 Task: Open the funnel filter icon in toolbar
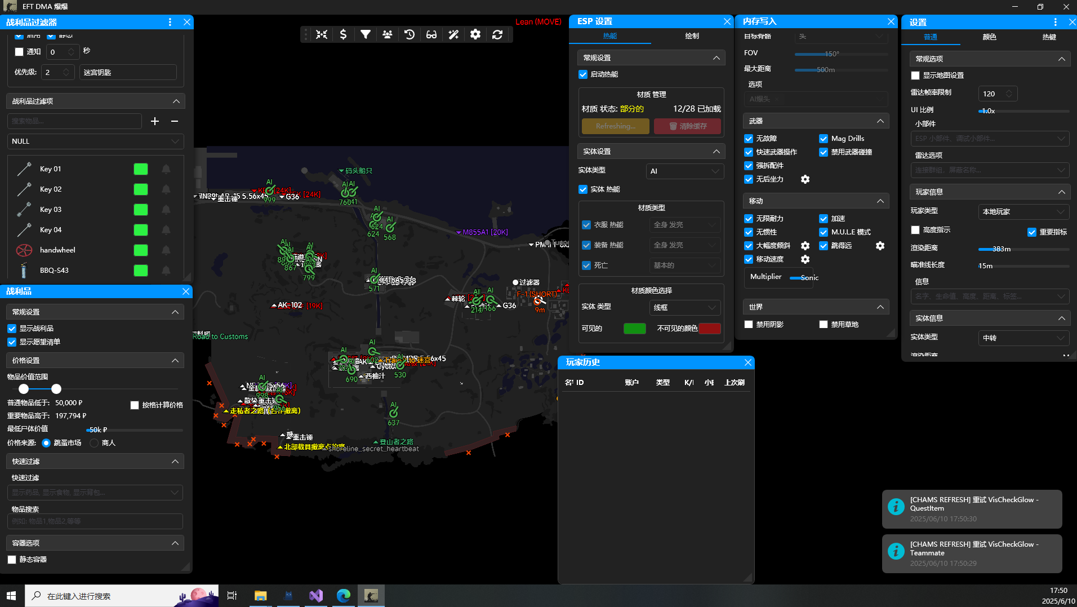click(x=366, y=34)
